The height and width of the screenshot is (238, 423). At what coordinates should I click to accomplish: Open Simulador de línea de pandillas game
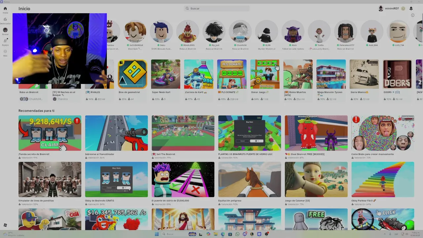click(50, 179)
